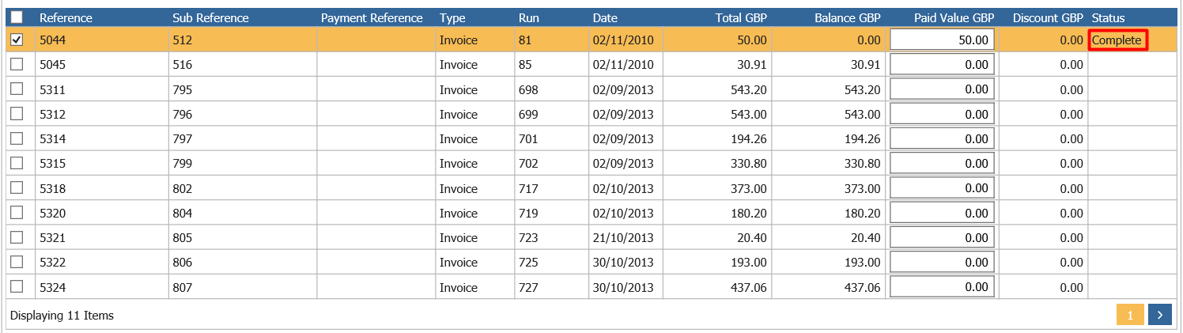Focus Paid Value input for reference 5312
Image resolution: width=1183 pixels, height=333 pixels.
(x=942, y=114)
